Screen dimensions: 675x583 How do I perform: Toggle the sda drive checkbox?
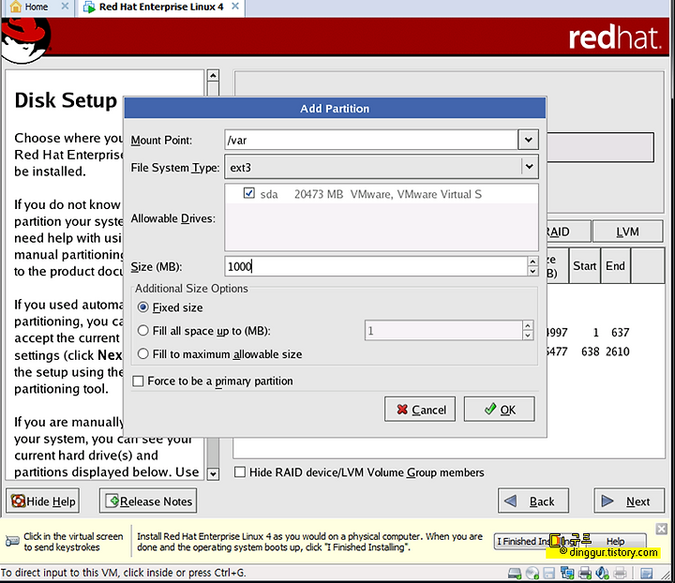pyautogui.click(x=248, y=193)
